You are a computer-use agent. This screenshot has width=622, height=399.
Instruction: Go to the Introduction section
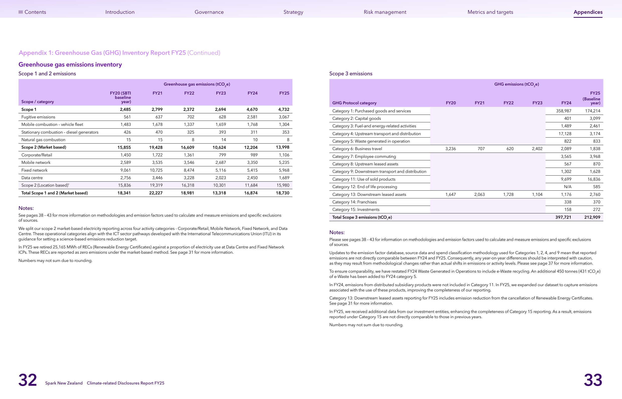coord(120,12)
